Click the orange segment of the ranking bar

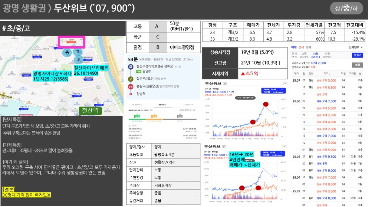tap(154, 119)
